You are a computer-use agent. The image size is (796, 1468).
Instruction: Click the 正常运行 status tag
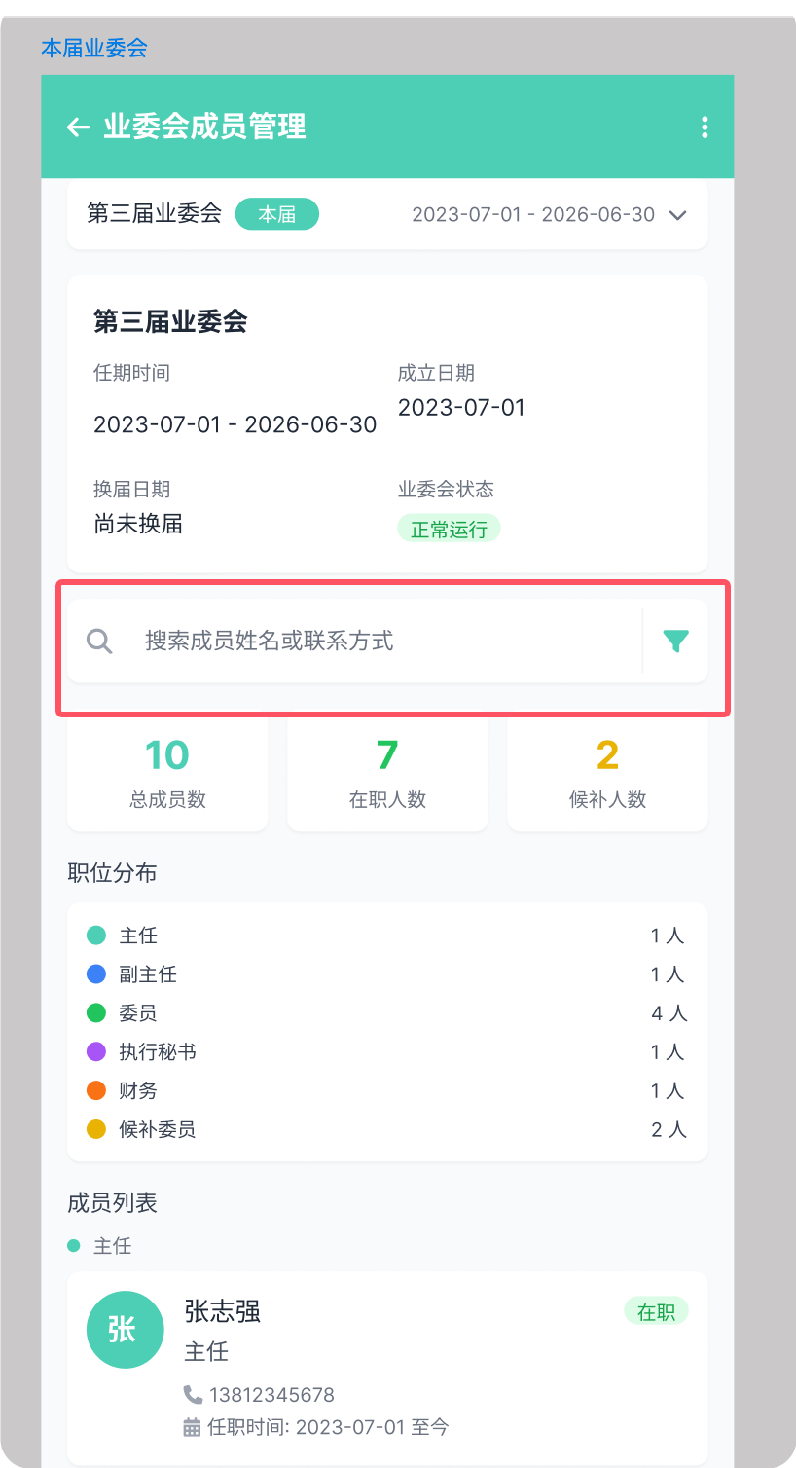point(449,530)
